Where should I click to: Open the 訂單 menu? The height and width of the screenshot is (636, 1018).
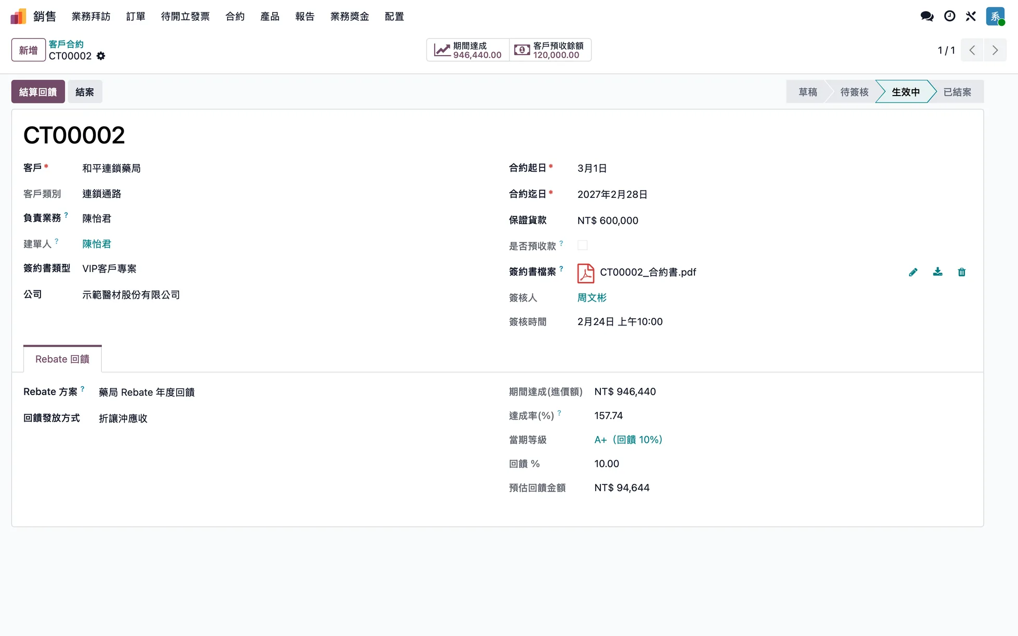(136, 17)
